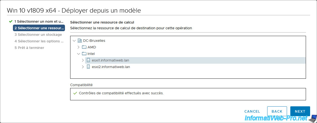Select esxi1.informatiweb.lan host label
Screen dimensions: 317x123
click(x=111, y=60)
